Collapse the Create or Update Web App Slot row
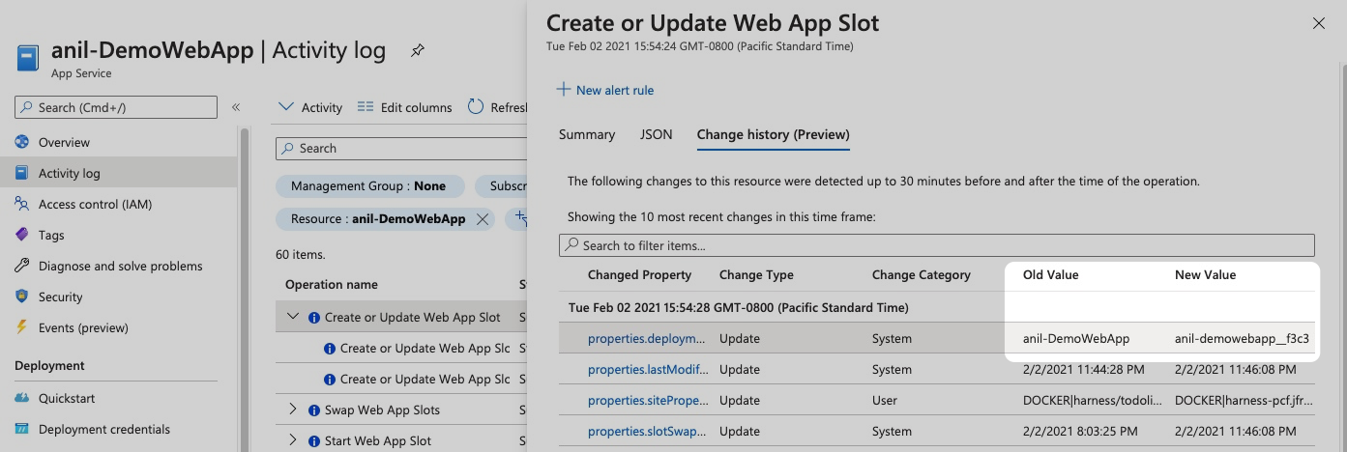Viewport: 1347px width, 452px height. 293,317
